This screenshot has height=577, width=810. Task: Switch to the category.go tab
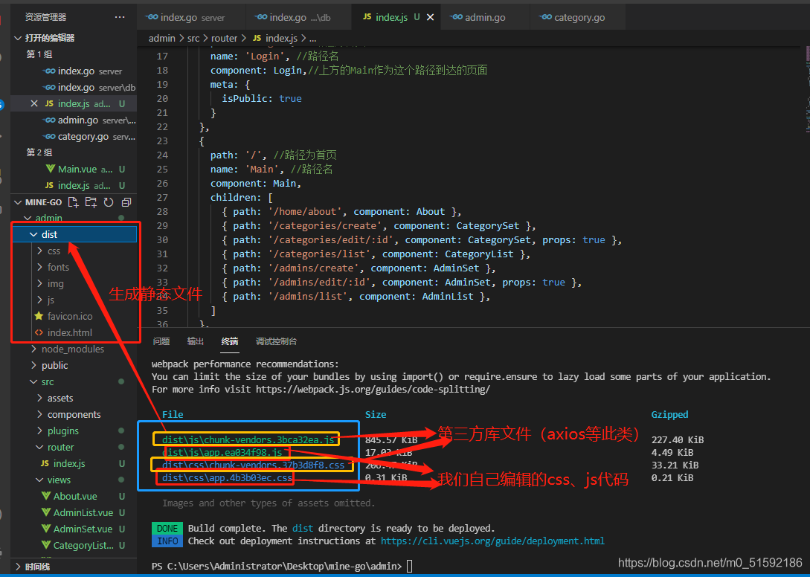pyautogui.click(x=578, y=17)
